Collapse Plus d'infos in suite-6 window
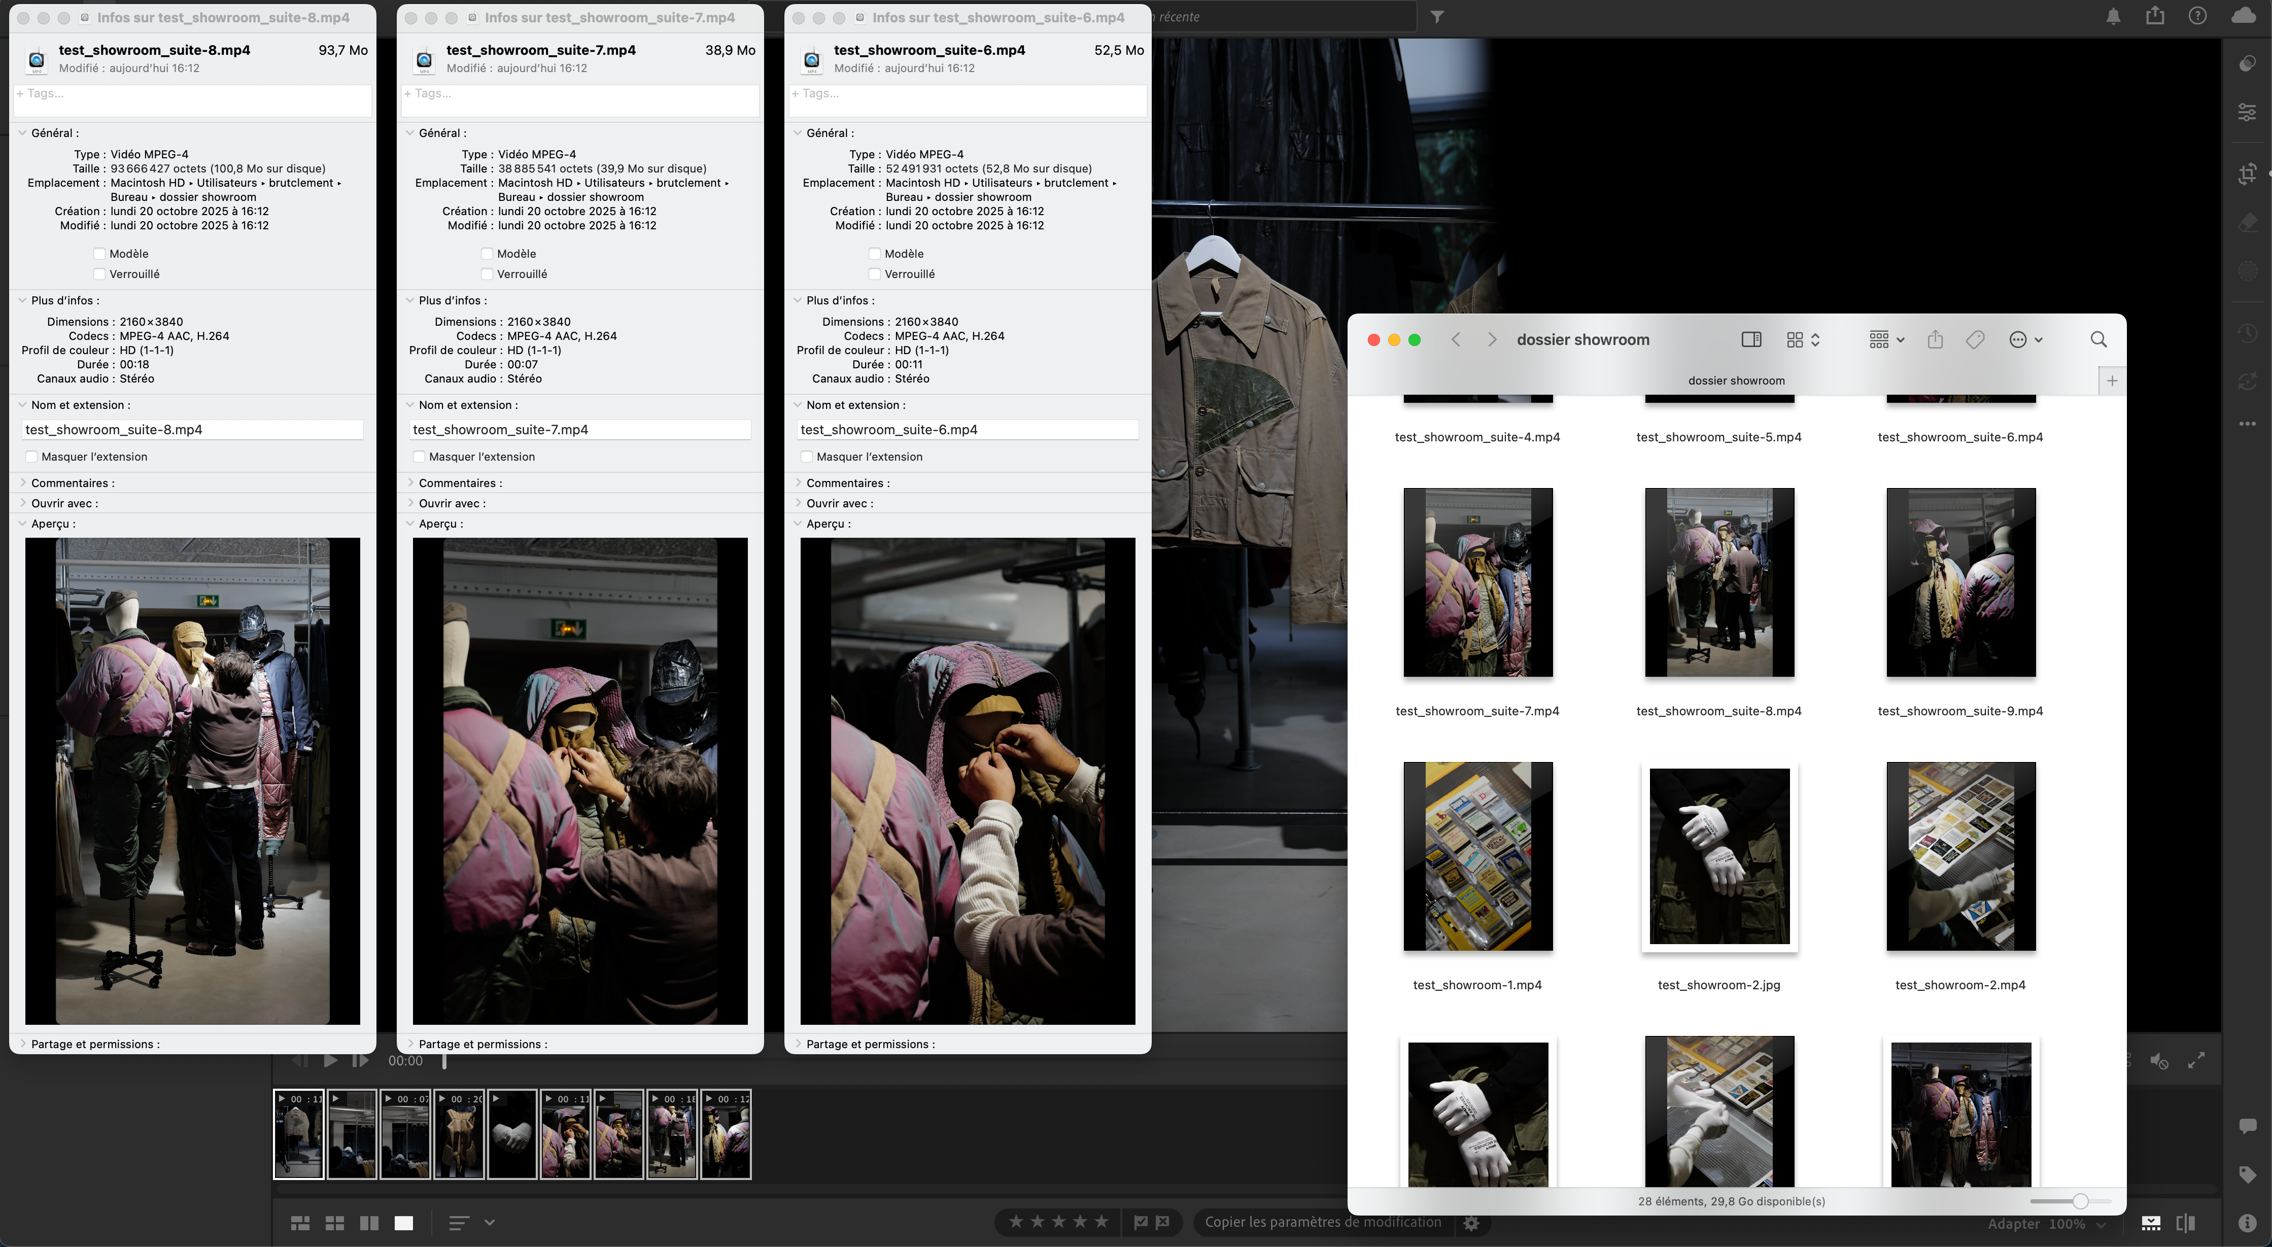Screen dimensions: 2272x1247 pos(797,301)
